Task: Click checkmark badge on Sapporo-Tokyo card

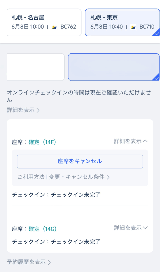Action: click(x=157, y=33)
